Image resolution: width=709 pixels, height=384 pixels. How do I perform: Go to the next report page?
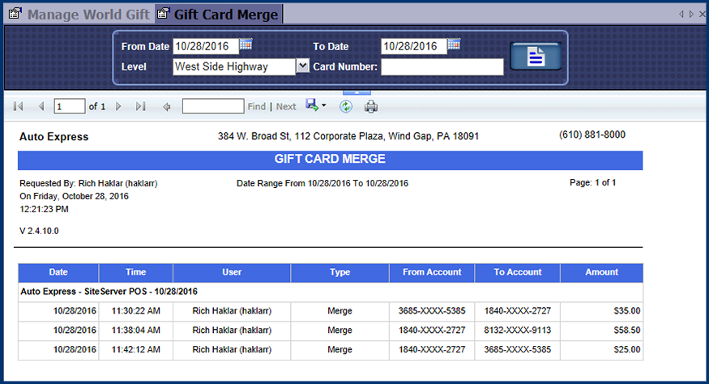pyautogui.click(x=118, y=106)
